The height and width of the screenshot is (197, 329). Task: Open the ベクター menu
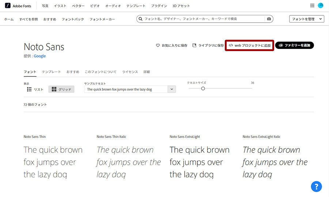[78, 6]
